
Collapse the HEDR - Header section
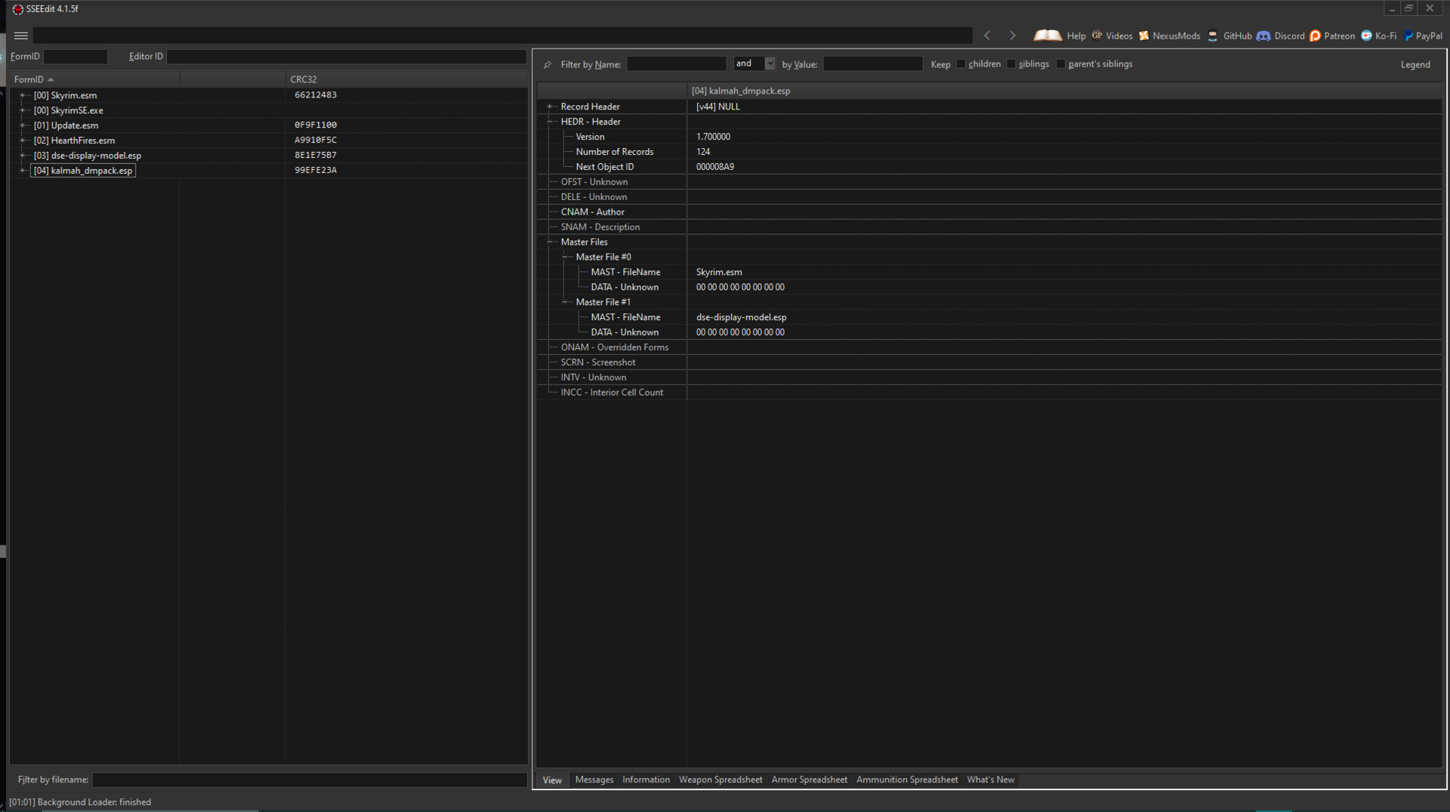pyautogui.click(x=550, y=122)
